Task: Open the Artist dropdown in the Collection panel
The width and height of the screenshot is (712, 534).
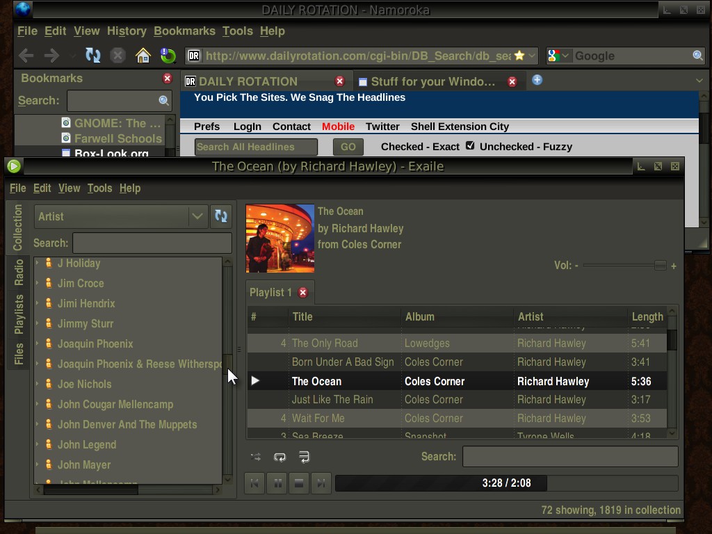Action: (121, 217)
